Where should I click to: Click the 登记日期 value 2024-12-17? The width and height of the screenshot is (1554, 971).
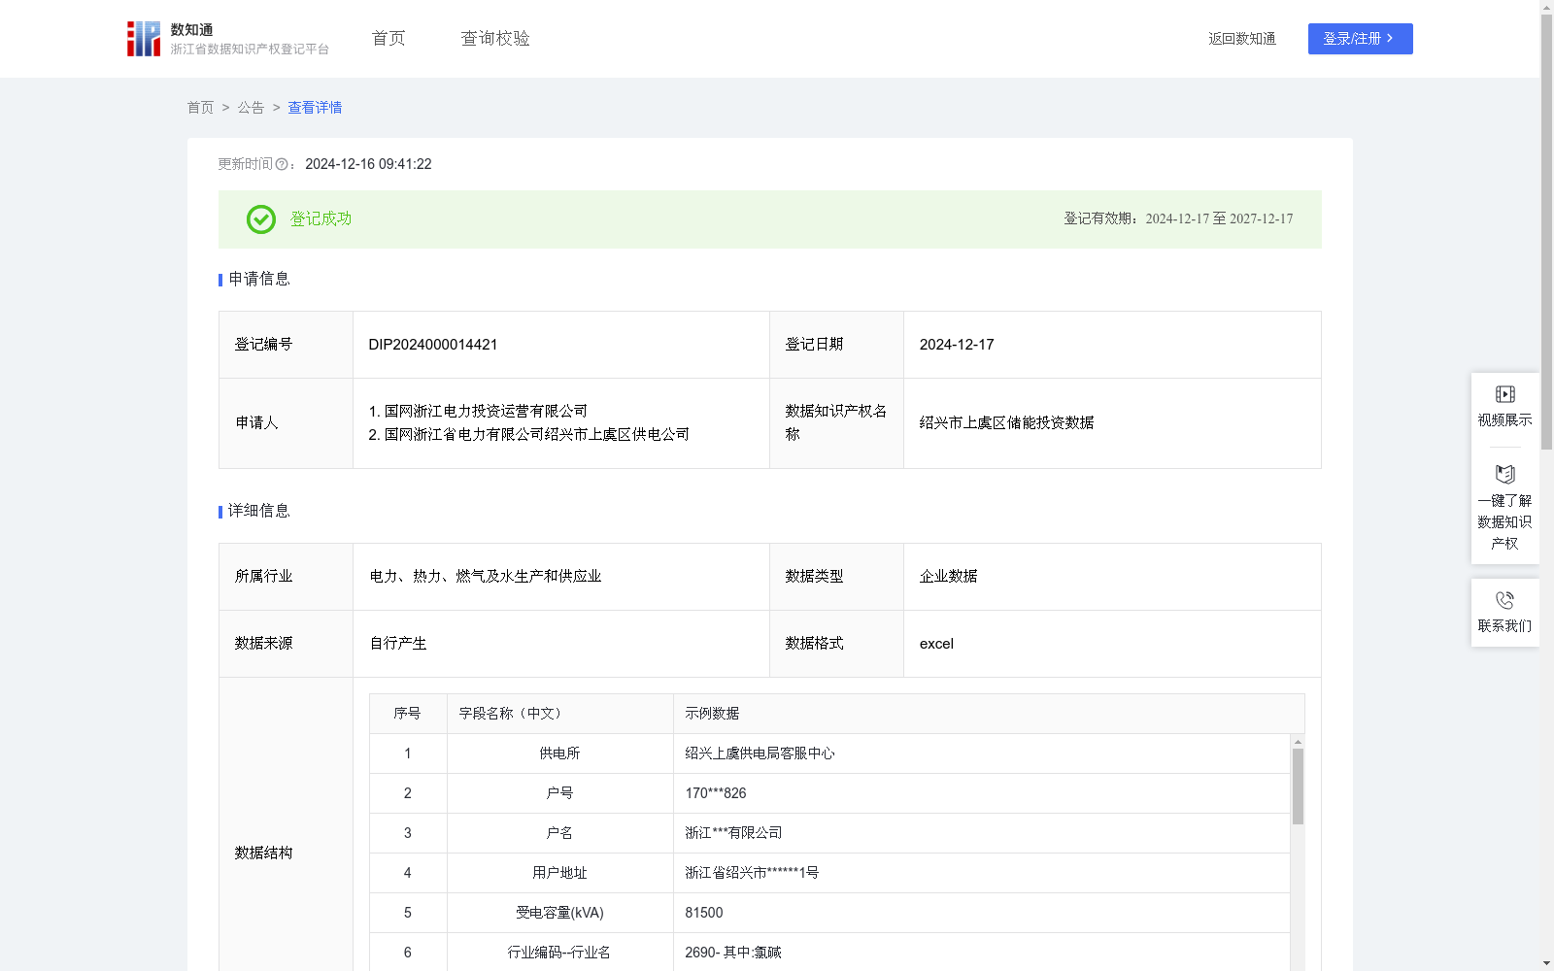click(x=957, y=345)
